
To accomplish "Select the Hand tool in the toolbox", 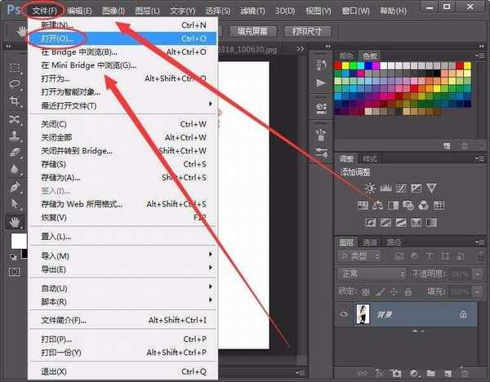I will click(x=15, y=220).
